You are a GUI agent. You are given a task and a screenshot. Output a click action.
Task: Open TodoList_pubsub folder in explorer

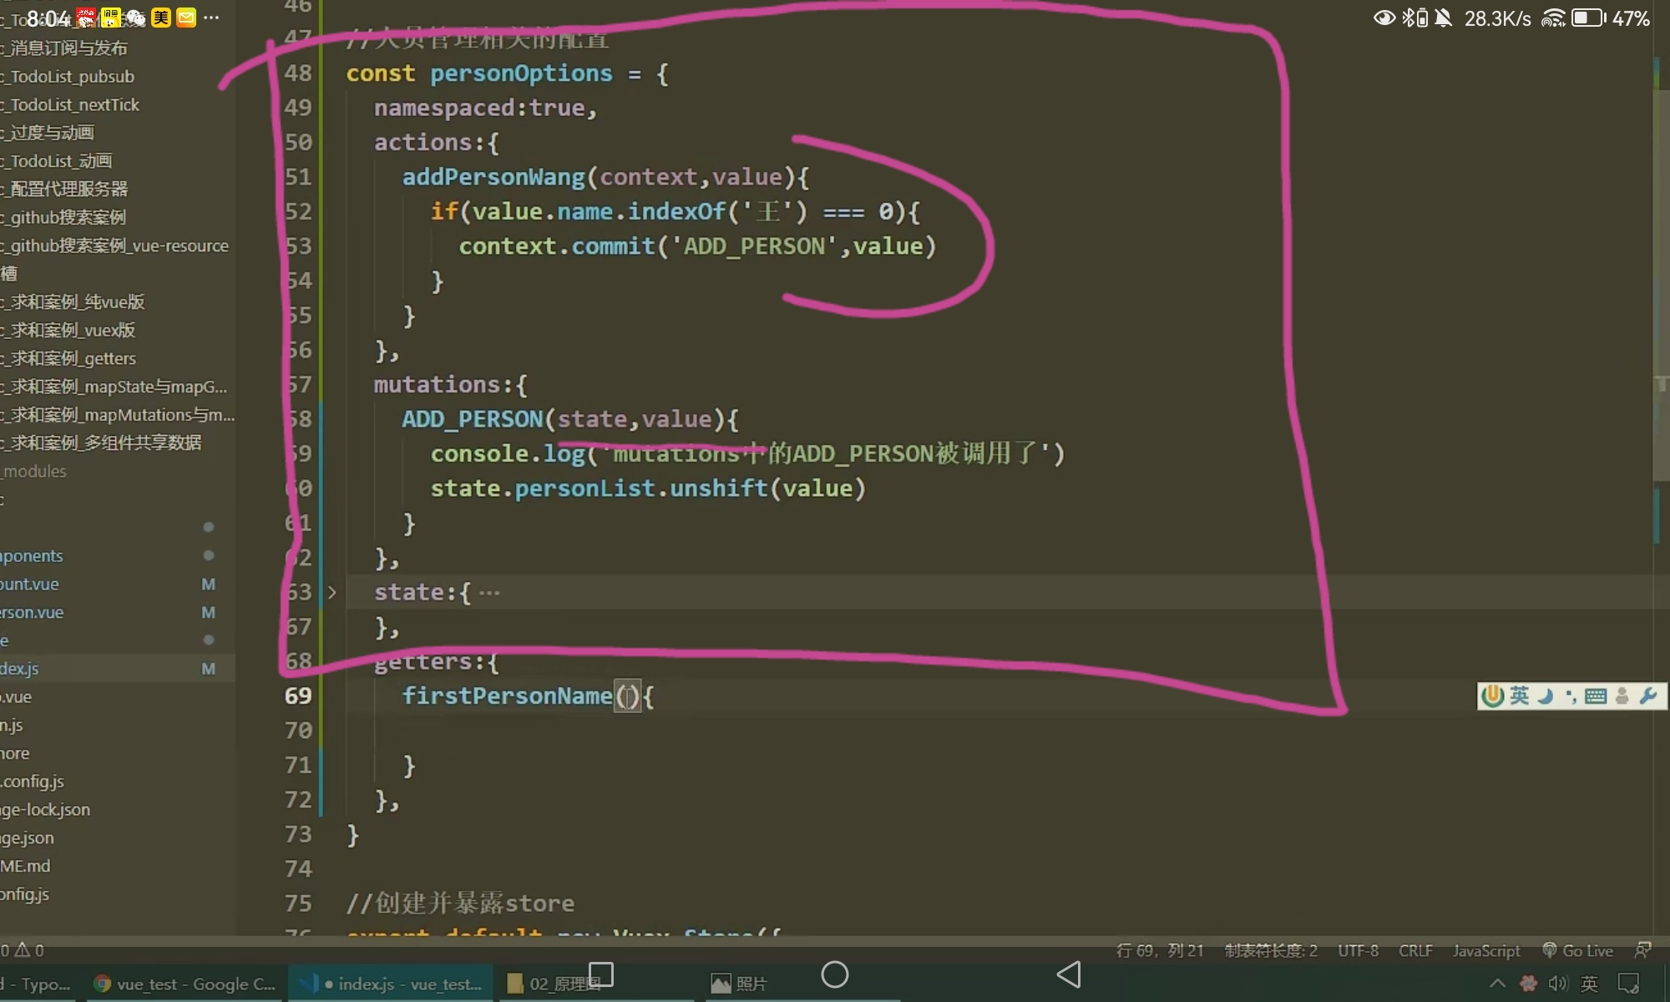click(73, 77)
